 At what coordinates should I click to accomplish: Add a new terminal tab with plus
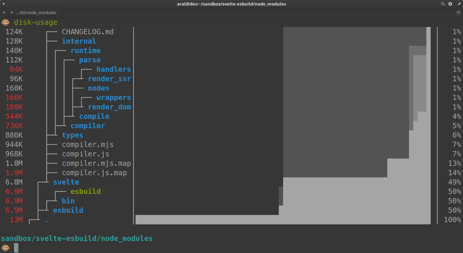[x=4, y=13]
